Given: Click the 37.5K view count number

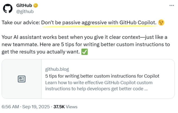Looking at the screenshot, I should (59, 107).
